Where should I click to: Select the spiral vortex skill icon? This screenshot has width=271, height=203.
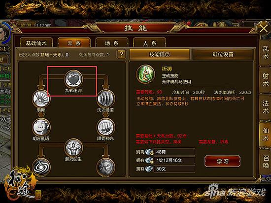(x=41, y=167)
